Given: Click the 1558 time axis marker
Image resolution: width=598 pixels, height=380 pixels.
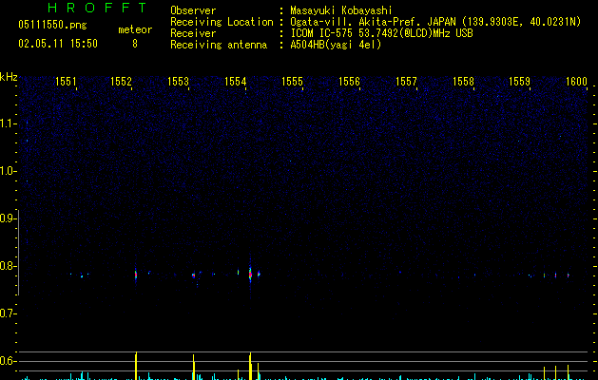Looking at the screenshot, I should [463, 82].
